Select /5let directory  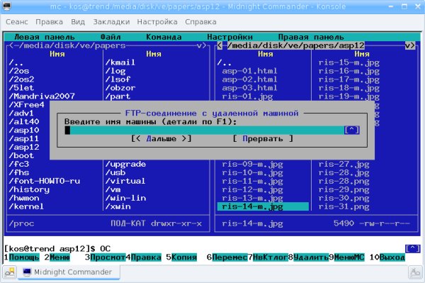(x=21, y=88)
